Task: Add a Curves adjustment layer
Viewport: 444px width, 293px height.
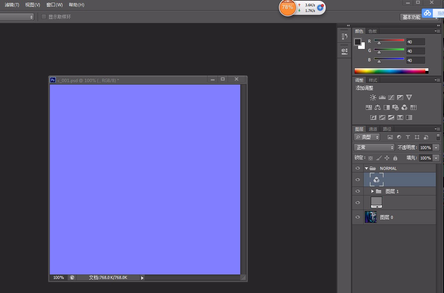Action: pos(391,98)
